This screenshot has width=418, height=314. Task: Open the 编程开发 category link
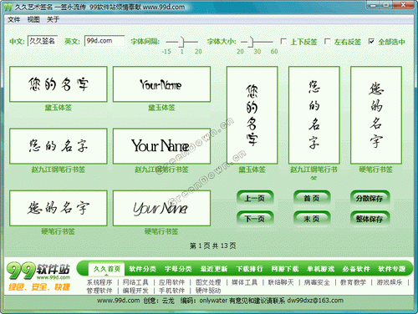pos(135,291)
